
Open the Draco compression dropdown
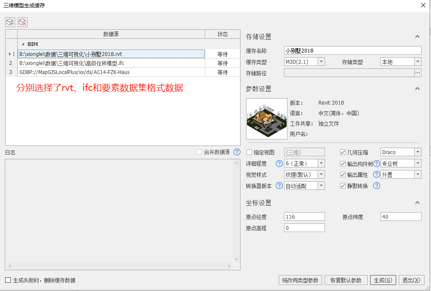click(x=418, y=152)
